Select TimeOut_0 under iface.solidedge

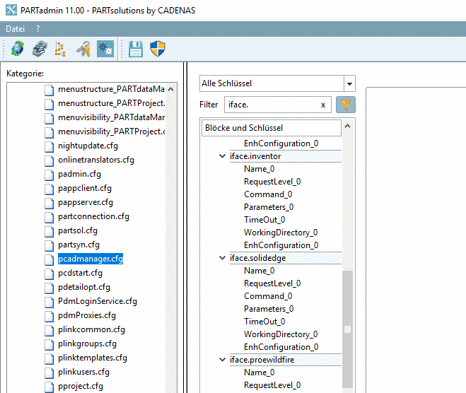coord(264,322)
